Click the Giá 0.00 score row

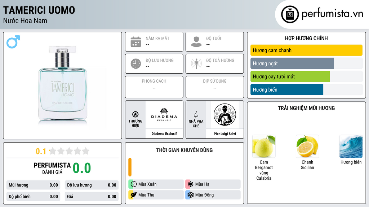pos(92,197)
